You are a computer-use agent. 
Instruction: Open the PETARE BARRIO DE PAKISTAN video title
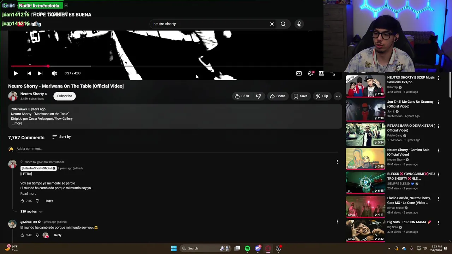pos(411,128)
